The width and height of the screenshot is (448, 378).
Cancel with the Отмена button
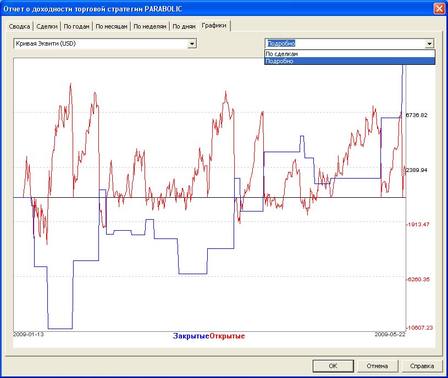[x=378, y=366]
